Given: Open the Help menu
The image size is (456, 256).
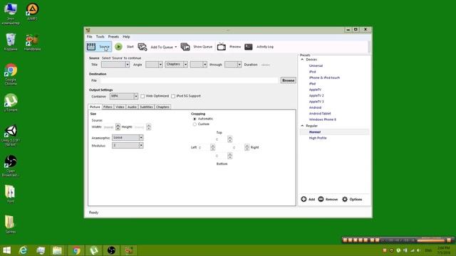Looking at the screenshot, I should coord(126,37).
